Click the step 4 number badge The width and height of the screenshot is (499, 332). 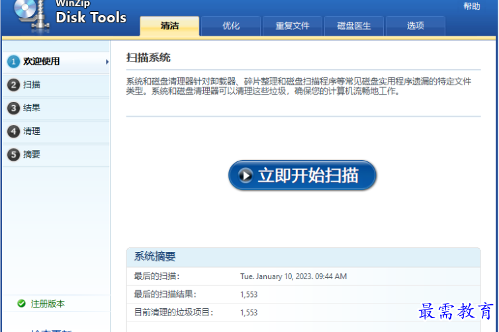13,132
